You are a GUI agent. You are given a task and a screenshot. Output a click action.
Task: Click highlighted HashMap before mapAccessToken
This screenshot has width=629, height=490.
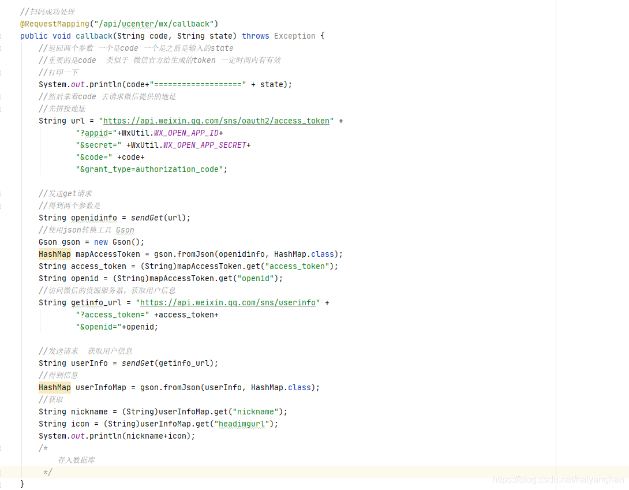click(x=55, y=254)
